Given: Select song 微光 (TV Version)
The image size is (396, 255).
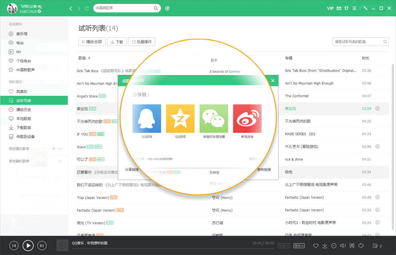Looking at the screenshot, I should click(x=91, y=223).
